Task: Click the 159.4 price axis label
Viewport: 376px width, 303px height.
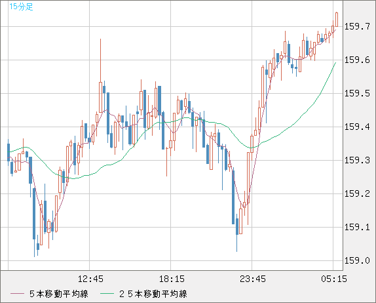Action: [357, 127]
